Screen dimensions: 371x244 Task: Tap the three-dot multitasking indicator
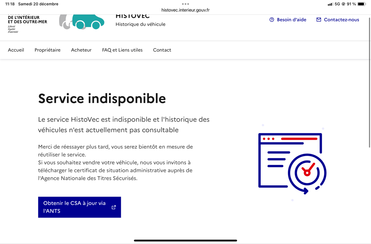185,4
